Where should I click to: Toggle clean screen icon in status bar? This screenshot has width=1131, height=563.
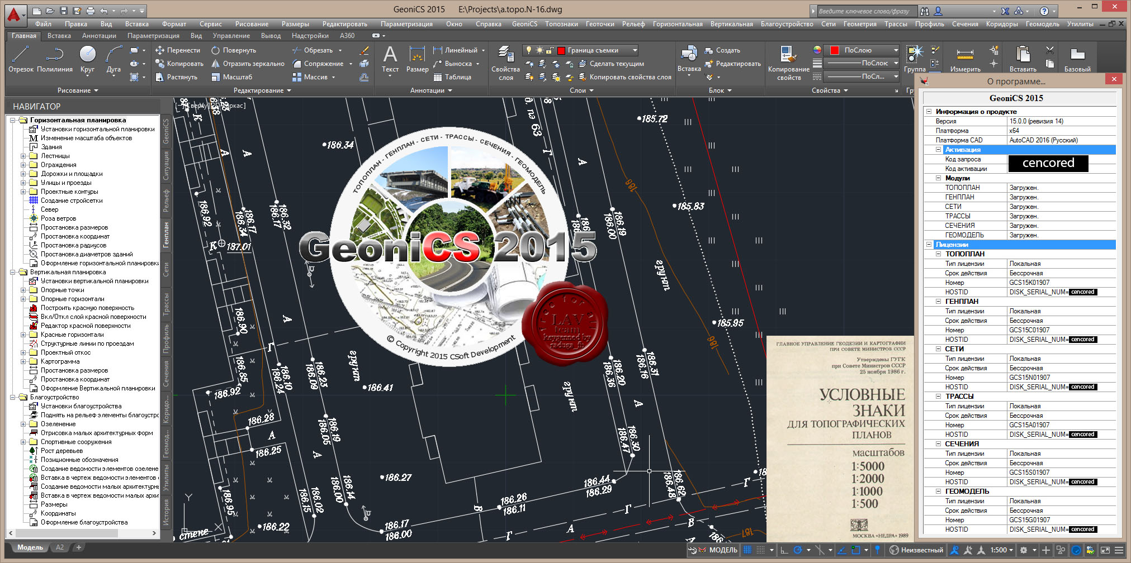(x=1105, y=550)
